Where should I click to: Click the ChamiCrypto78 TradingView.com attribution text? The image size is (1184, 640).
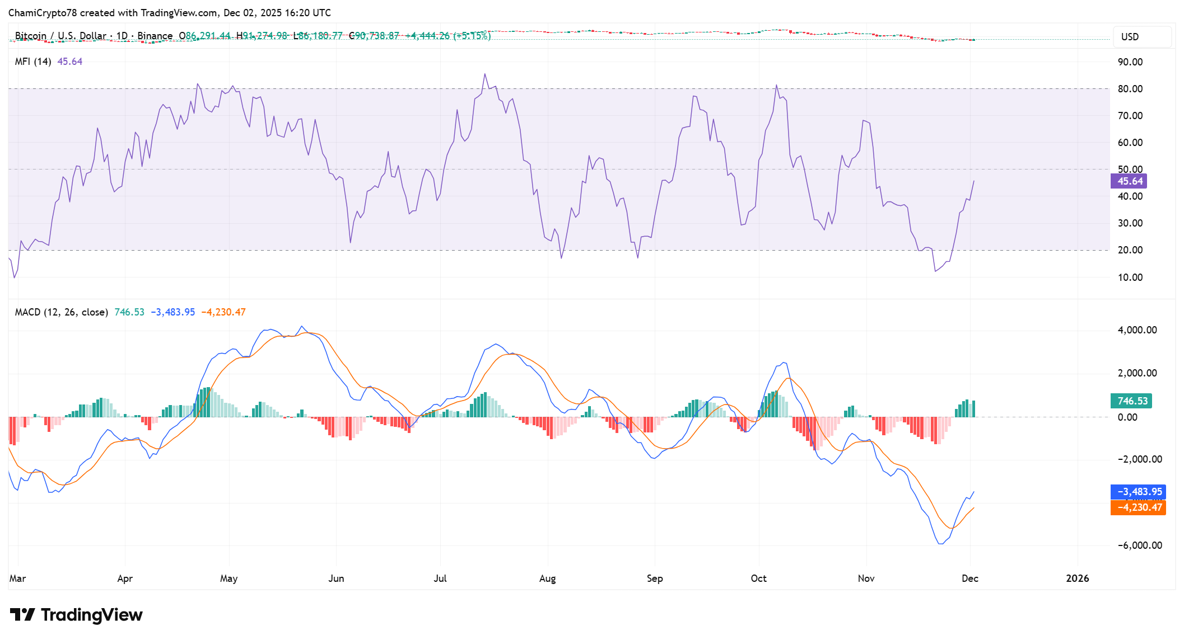169,12
